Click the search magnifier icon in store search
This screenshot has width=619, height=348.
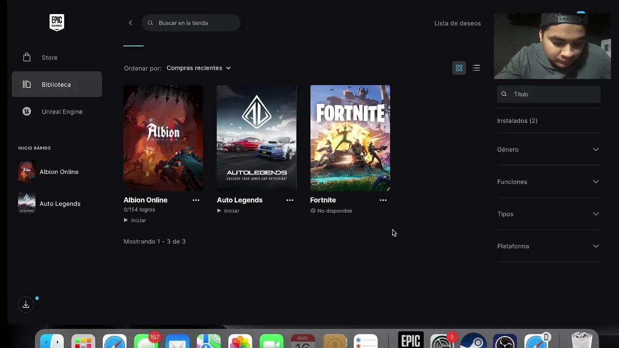click(150, 23)
